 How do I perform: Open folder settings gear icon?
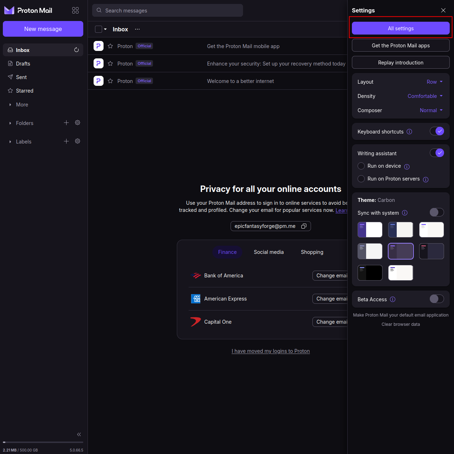[x=78, y=122]
